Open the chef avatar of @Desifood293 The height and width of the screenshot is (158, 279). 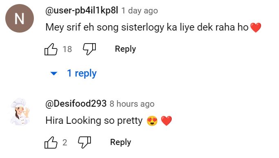point(20,112)
